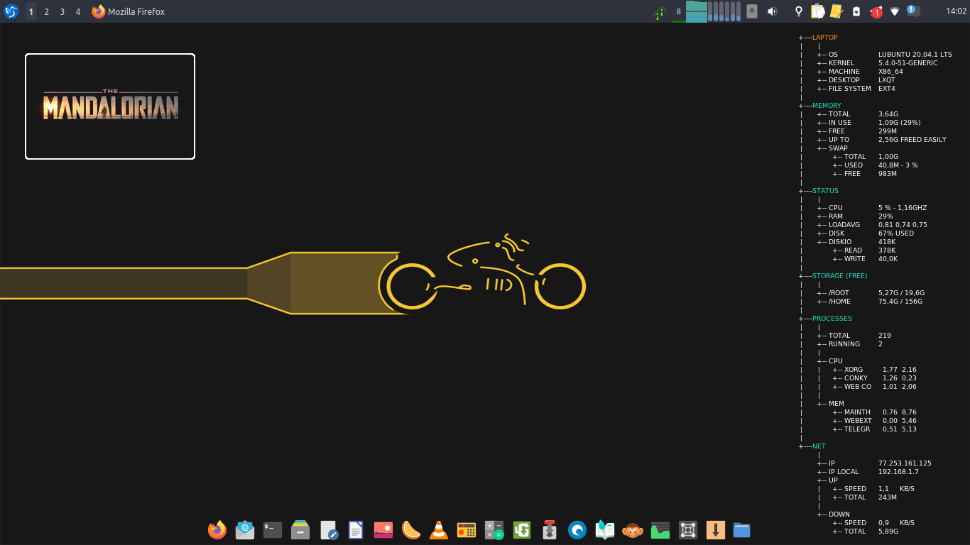
Task: Click the PROCESSES heading in Conky
Action: point(832,319)
